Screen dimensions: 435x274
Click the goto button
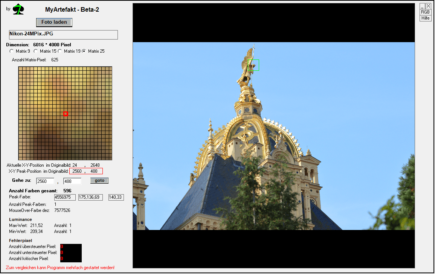point(99,181)
